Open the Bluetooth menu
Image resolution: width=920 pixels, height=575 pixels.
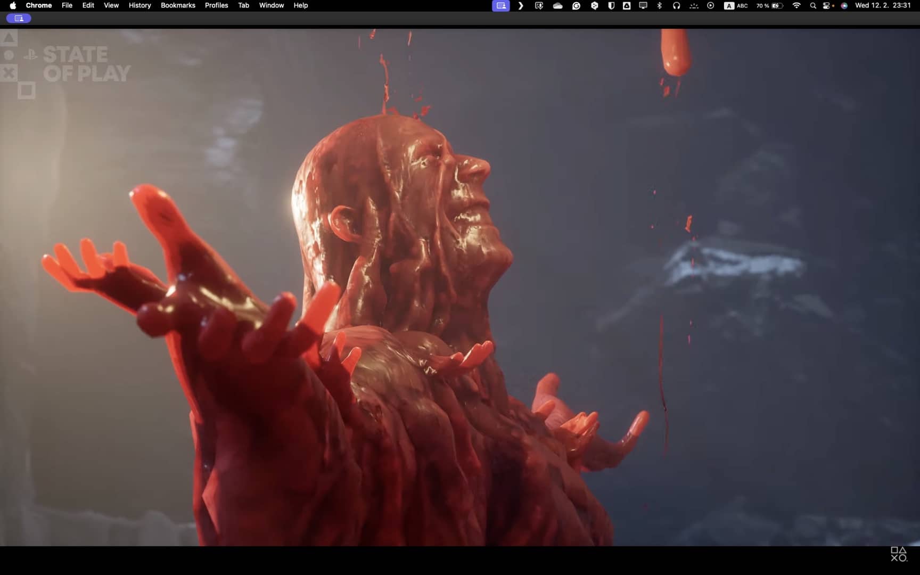pyautogui.click(x=660, y=5)
